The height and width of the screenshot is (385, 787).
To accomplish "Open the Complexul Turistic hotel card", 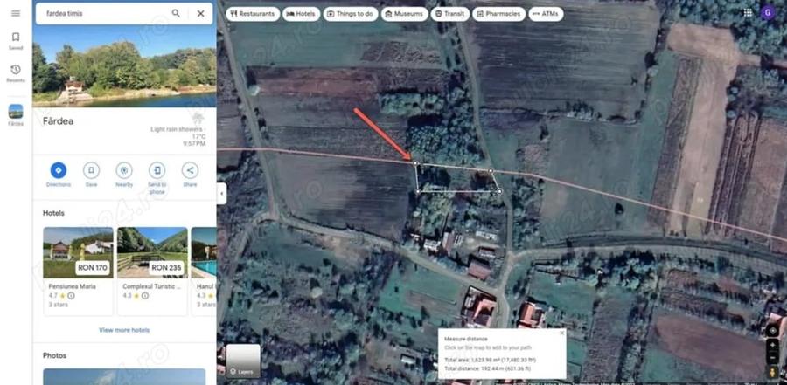I will (x=152, y=272).
